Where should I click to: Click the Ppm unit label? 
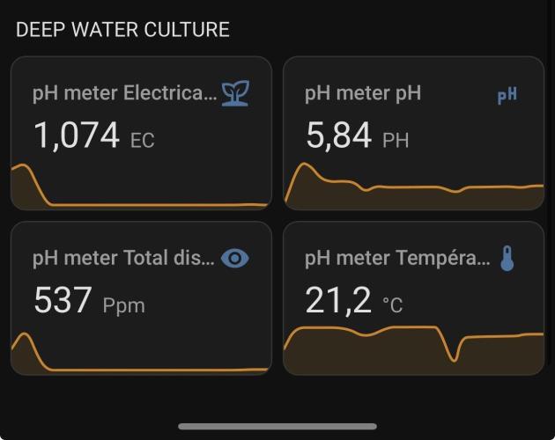[123, 305]
